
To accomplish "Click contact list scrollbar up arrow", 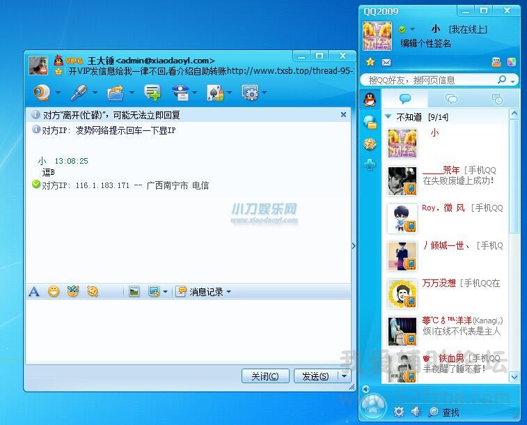I will [514, 114].
